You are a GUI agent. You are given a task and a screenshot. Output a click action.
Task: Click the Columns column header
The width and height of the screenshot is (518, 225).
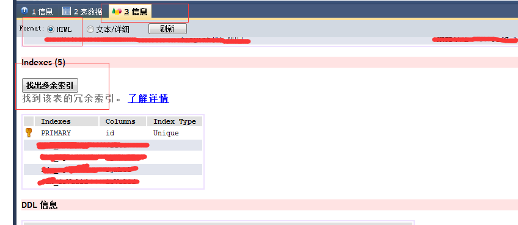click(x=123, y=121)
